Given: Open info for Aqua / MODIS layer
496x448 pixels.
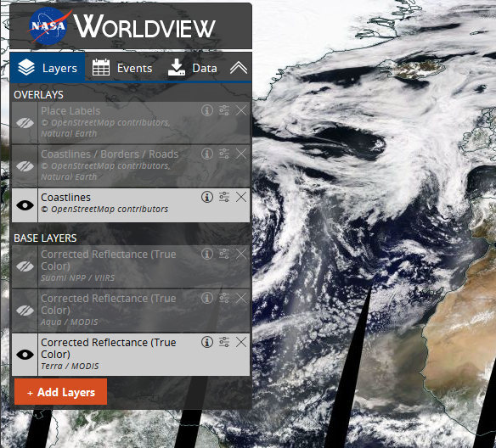Looking at the screenshot, I should click(x=207, y=298).
